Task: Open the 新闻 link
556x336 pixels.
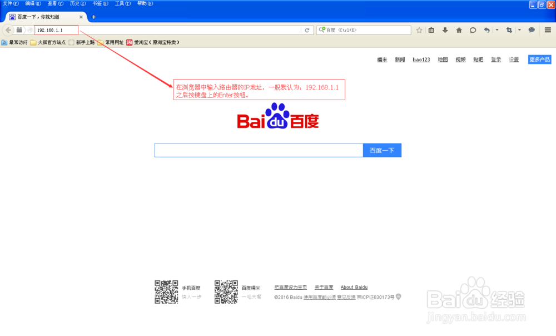Action: point(400,60)
